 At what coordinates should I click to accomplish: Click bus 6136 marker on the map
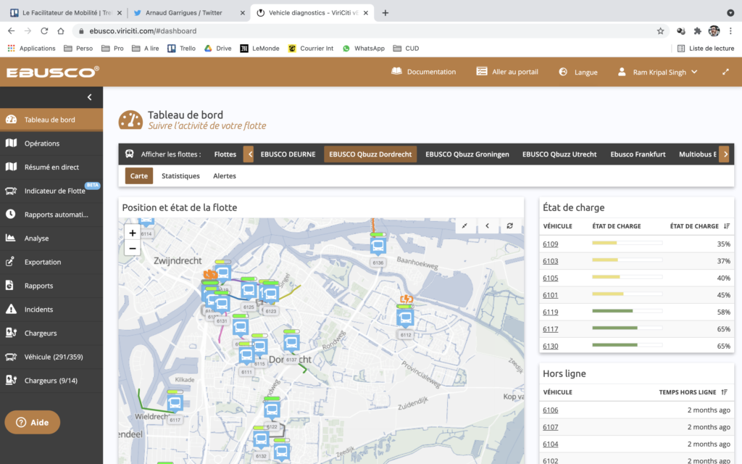tap(378, 247)
